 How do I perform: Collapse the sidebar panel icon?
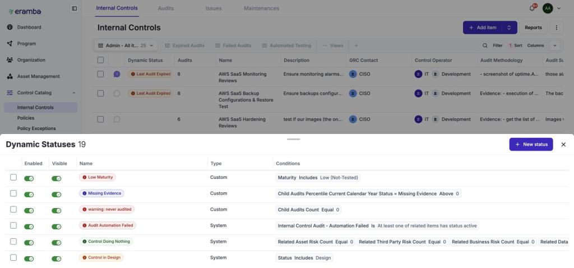[75, 8]
